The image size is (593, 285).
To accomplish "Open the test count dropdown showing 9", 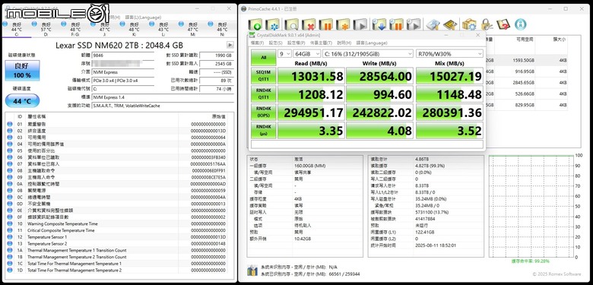I will pyautogui.click(x=285, y=54).
